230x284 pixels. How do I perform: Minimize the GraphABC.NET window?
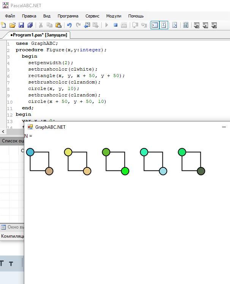[224, 127]
